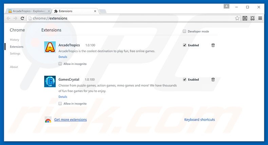Screen dimensions: 268x145
Task: Click the ArcadeTropics extension logo
Action: pos(50,47)
